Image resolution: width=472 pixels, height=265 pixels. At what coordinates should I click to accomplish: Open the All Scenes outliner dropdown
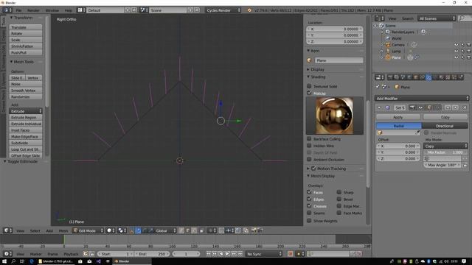[x=437, y=18]
